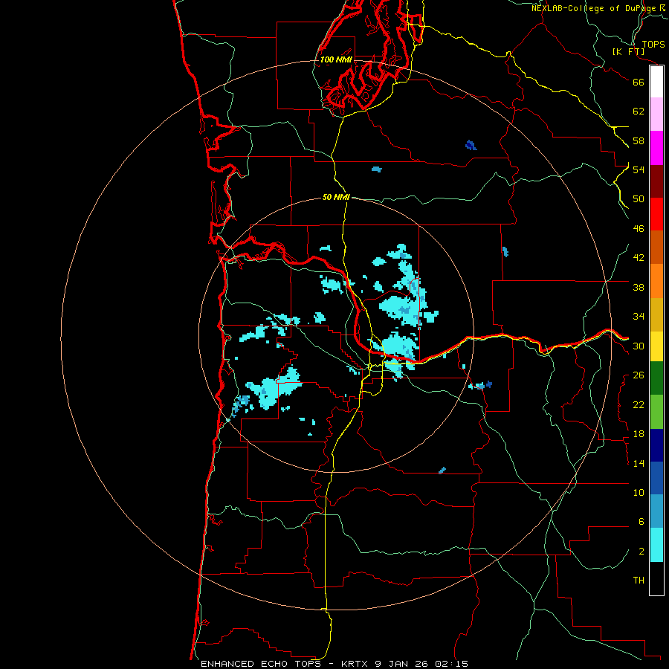This screenshot has width=669, height=669.
Task: Click the "14" legend value
Action: pos(639,463)
